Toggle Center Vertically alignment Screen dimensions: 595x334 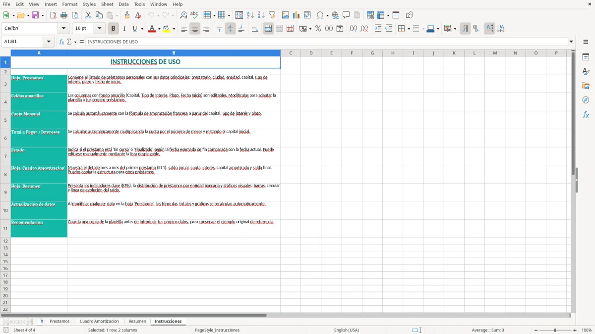pyautogui.click(x=230, y=29)
